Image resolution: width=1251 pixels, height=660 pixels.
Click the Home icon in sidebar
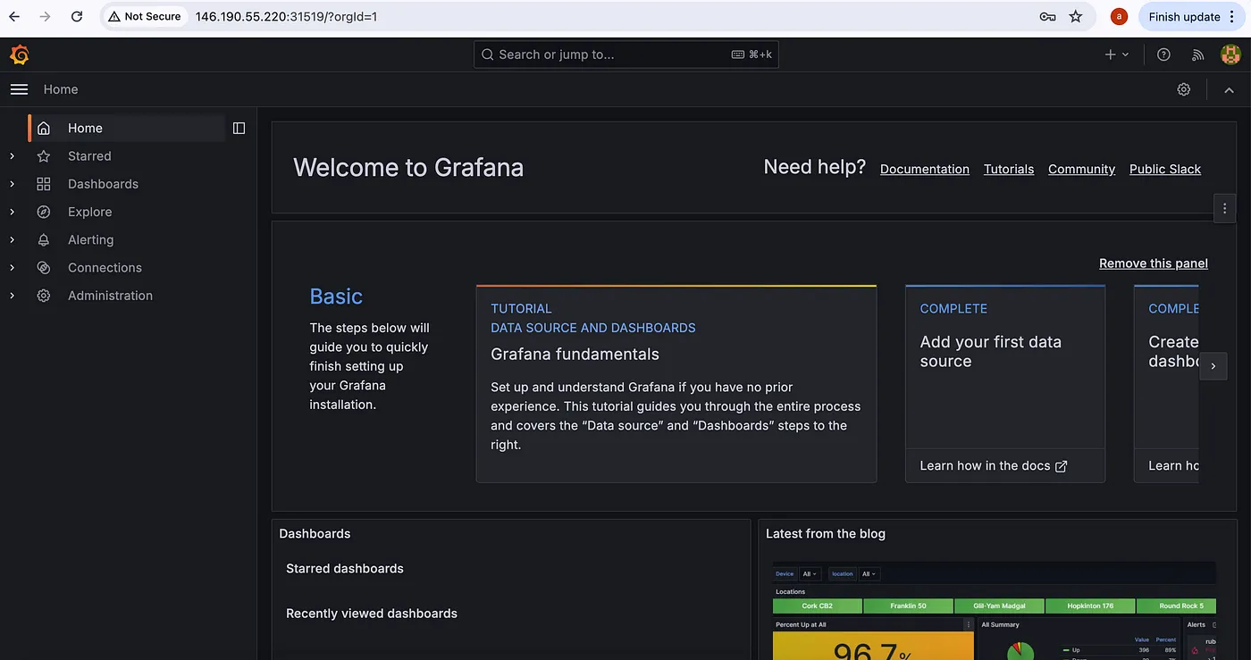tap(44, 129)
